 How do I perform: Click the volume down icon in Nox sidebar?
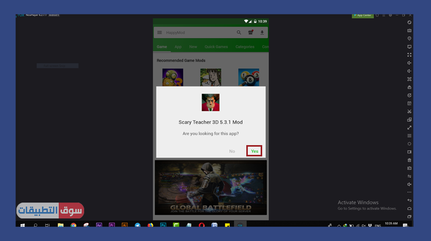tap(409, 71)
